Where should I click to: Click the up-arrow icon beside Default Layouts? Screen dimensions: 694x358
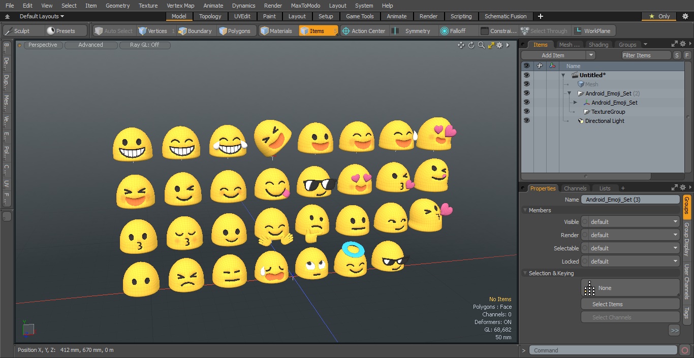click(x=8, y=16)
